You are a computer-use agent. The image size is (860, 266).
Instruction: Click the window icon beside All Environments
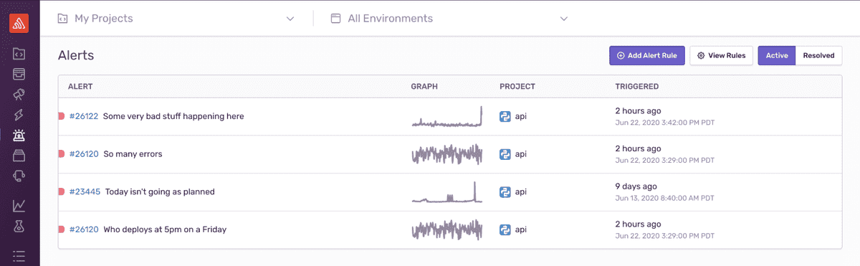[335, 18]
